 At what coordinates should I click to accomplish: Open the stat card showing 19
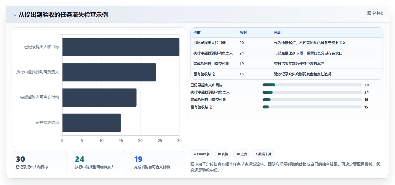(x=158, y=162)
